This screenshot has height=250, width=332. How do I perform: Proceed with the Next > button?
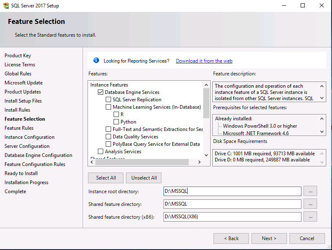[x=269, y=238]
